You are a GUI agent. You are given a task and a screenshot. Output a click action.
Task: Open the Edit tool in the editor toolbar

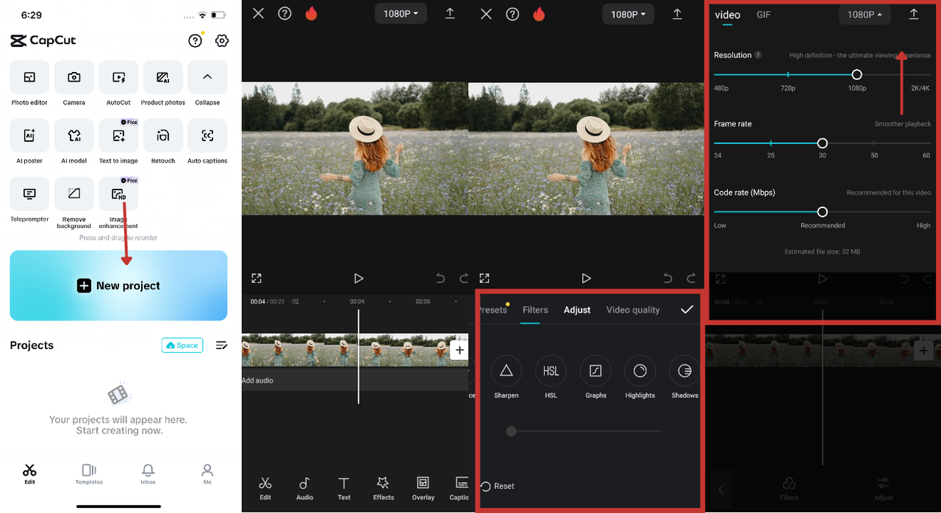coord(265,488)
